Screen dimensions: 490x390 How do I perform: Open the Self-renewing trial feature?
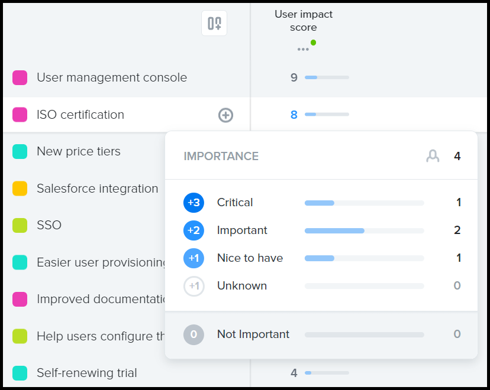click(87, 373)
